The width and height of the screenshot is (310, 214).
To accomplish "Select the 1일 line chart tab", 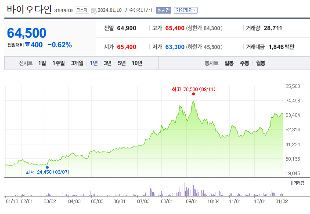I will pos(42,63).
